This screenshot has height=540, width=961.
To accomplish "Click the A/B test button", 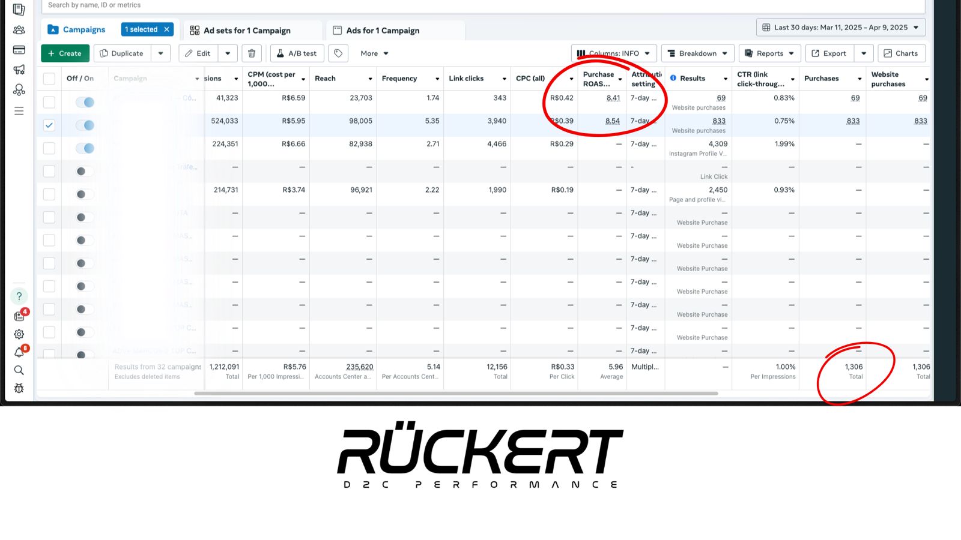I will point(297,53).
